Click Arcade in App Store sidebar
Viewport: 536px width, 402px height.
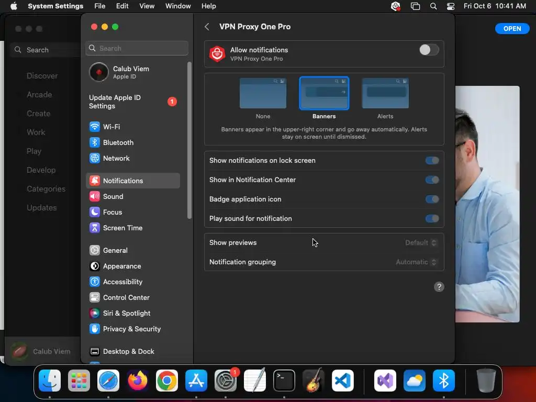tap(39, 95)
